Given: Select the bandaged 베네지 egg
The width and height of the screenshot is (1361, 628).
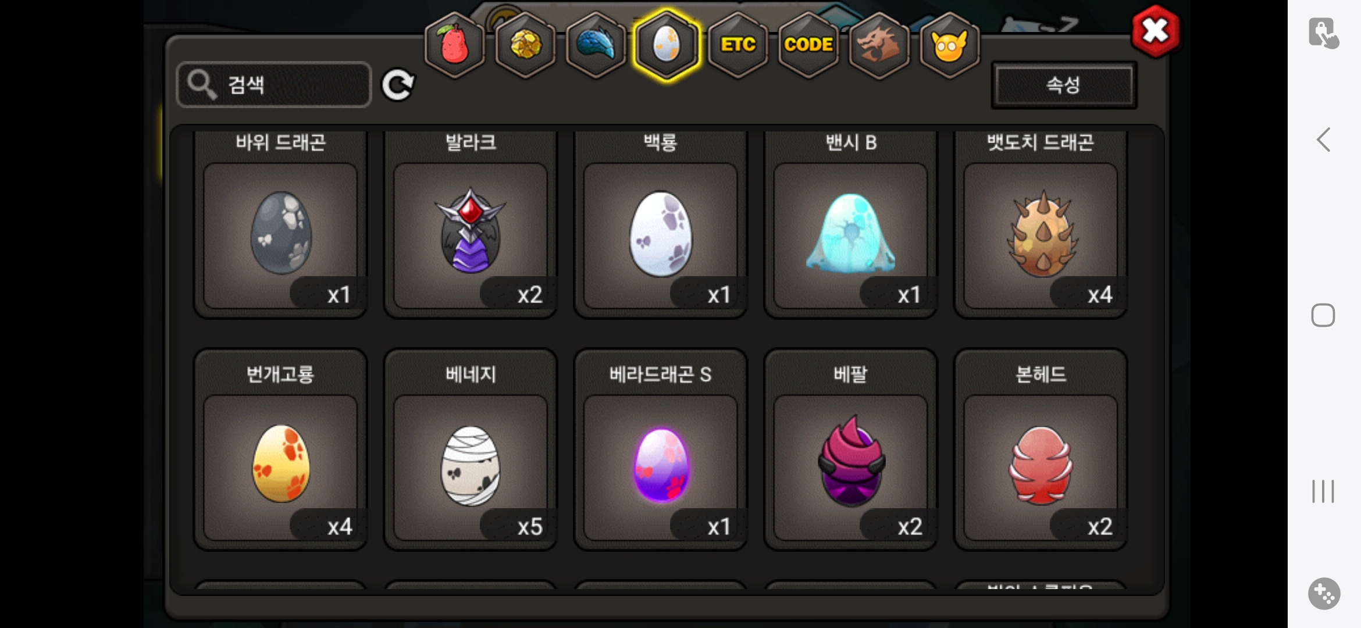Looking at the screenshot, I should (x=471, y=449).
